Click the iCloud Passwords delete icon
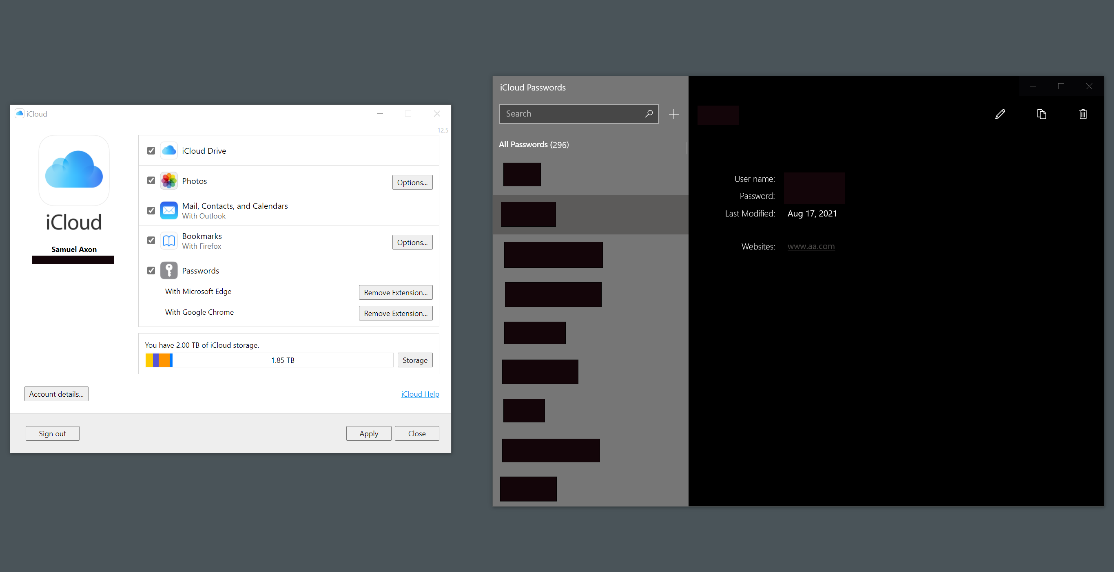This screenshot has width=1114, height=572. coord(1083,114)
